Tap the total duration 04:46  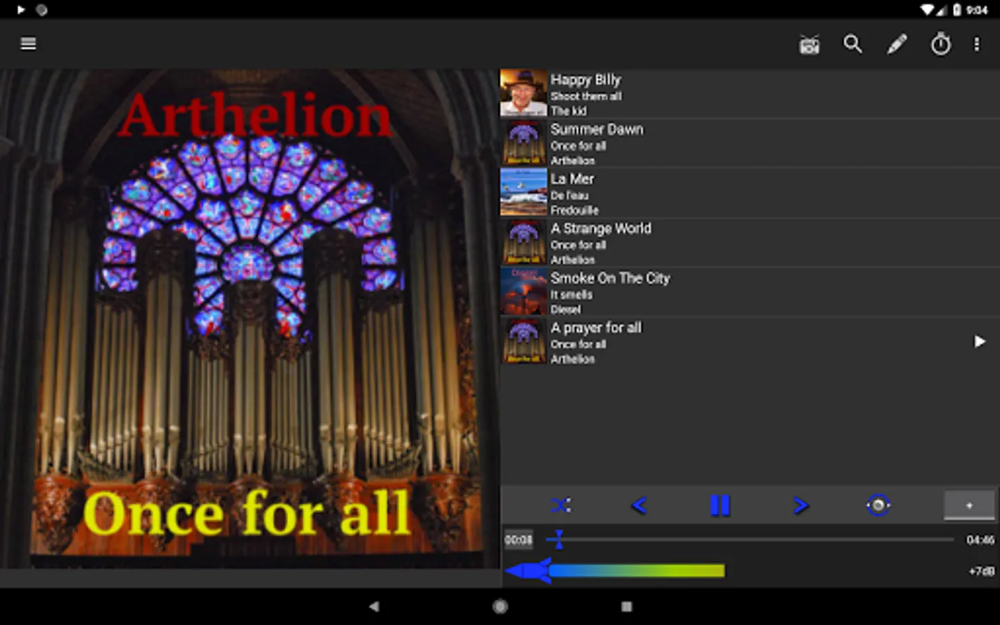[980, 540]
